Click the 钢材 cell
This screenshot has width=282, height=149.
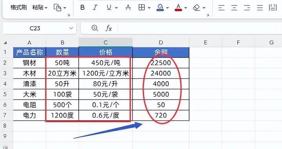coord(29,63)
